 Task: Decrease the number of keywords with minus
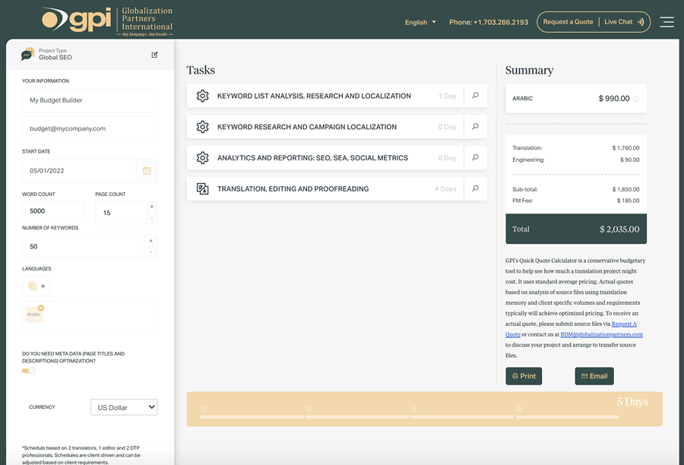coord(151,252)
